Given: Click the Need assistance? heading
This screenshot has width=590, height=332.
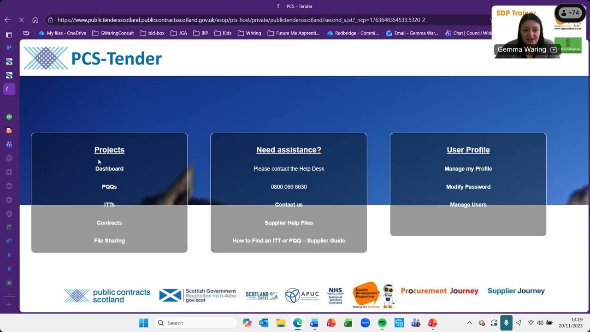Looking at the screenshot, I should (289, 150).
